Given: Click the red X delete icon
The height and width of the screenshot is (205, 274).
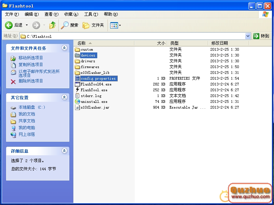Looking at the screenshot, I should click(13, 82).
